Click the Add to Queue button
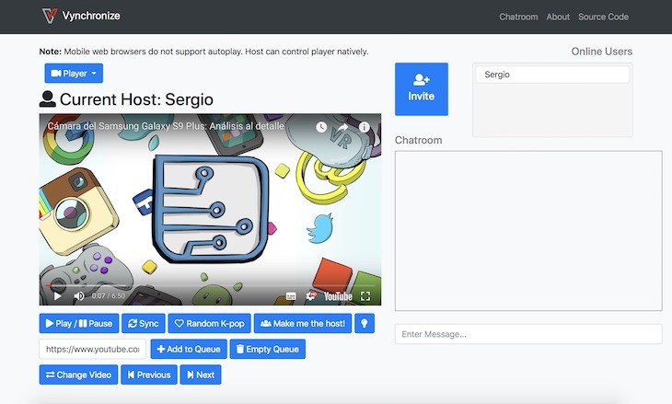Image resolution: width=672 pixels, height=404 pixels. [x=189, y=349]
